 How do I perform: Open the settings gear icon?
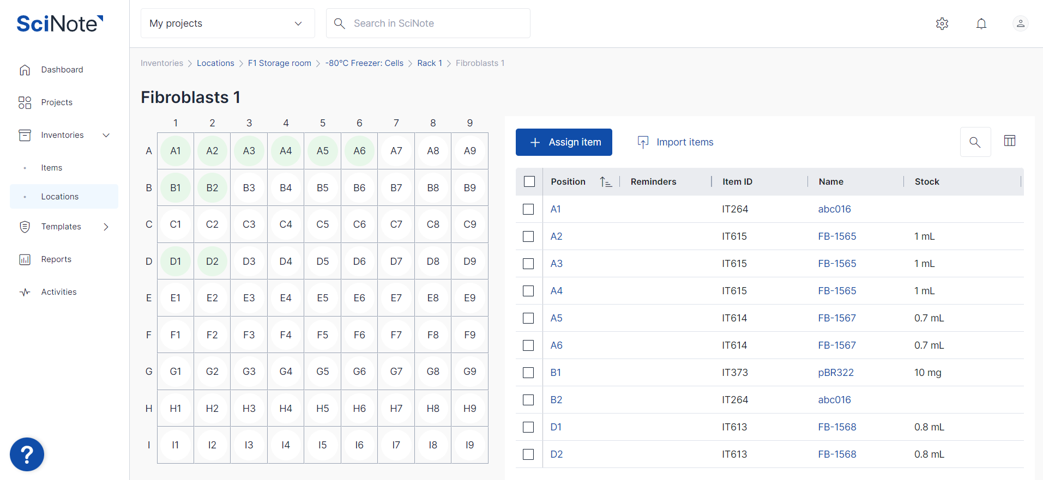tap(942, 23)
